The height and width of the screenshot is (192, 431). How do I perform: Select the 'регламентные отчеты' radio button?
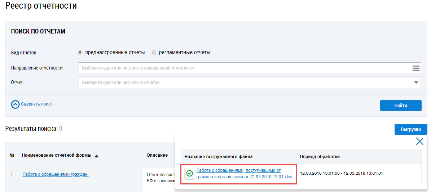tap(154, 53)
